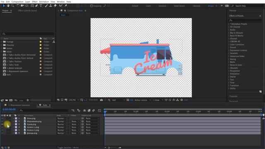Viewport: 265px width, 149px height.
Task: Select the Clone Stamp tool
Action: pos(51,6)
